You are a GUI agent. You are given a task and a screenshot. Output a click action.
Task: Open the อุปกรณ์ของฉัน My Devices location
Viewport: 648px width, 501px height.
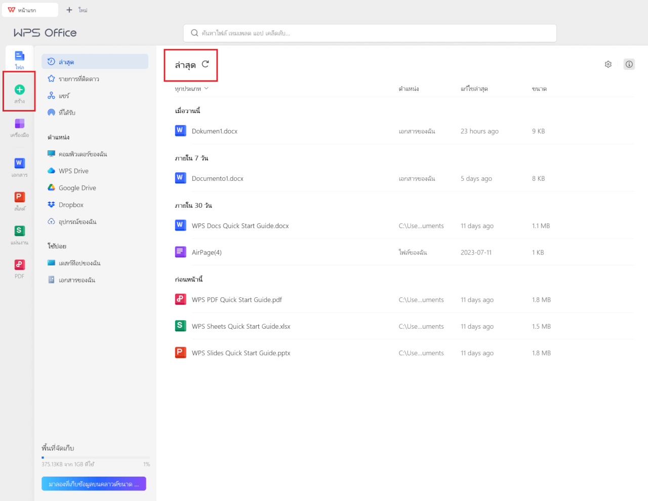95,221
